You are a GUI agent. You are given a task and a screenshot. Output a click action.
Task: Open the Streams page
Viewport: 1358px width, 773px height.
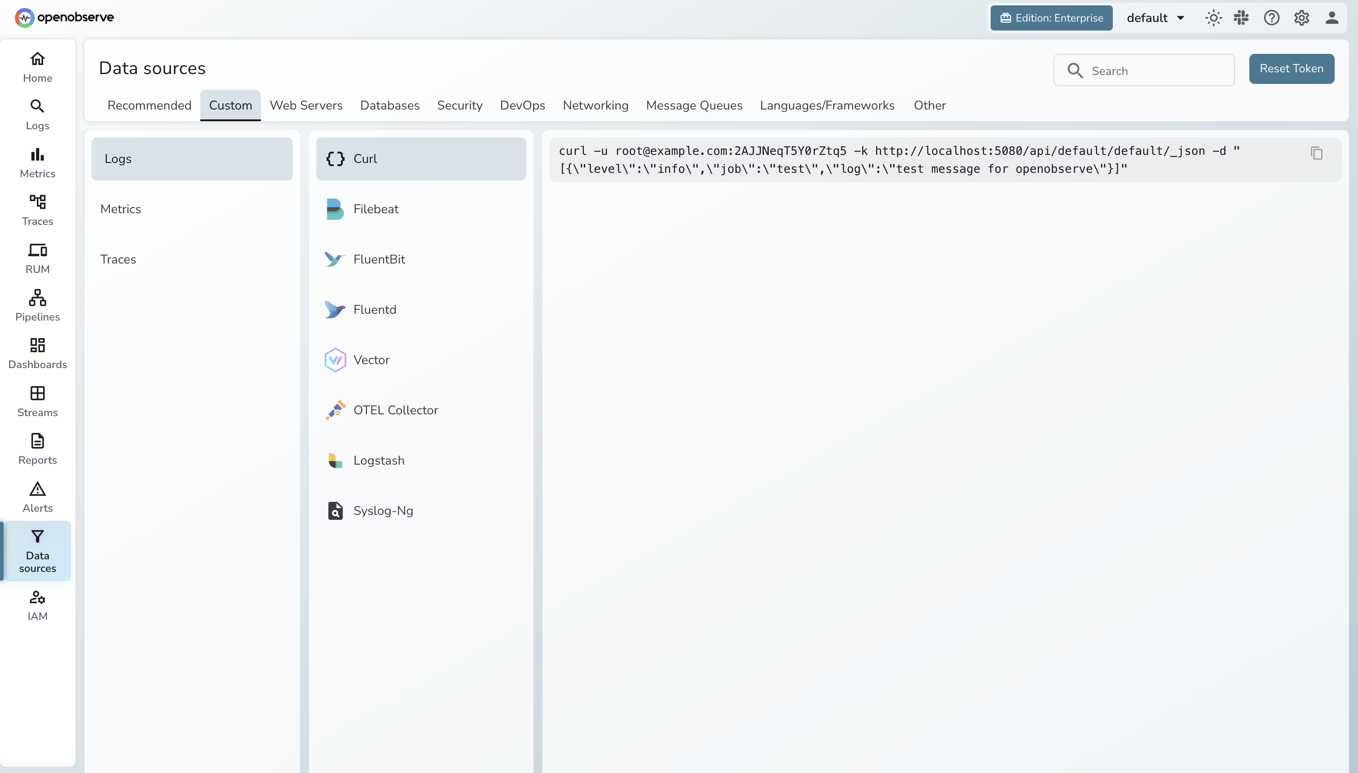pyautogui.click(x=37, y=400)
